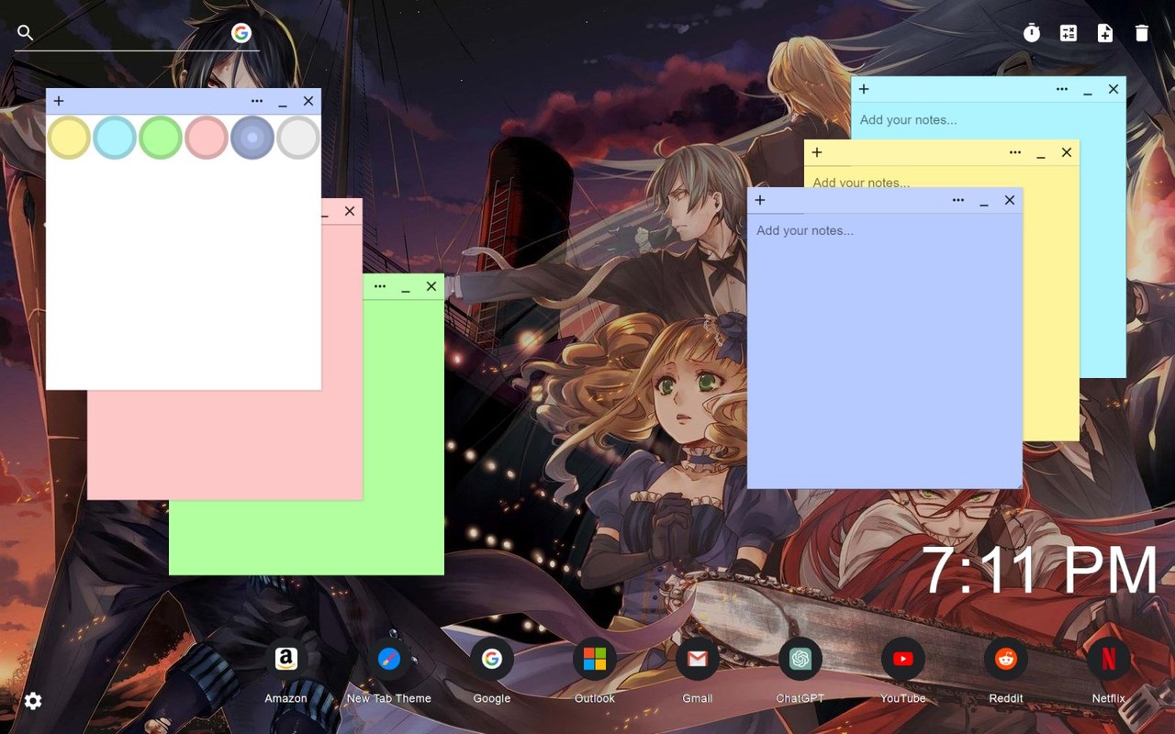Pick the dark periwinkle color swatch
This screenshot has width=1175, height=734.
tap(252, 138)
